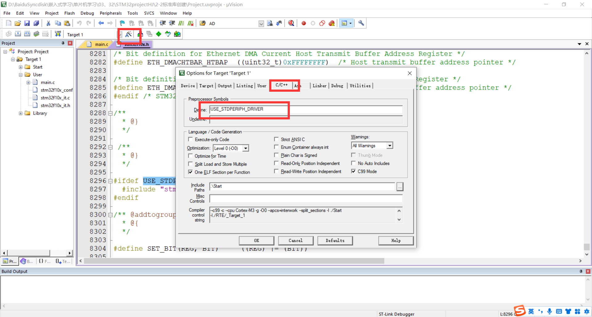This screenshot has width=592, height=317.
Task: Expand the Start folder in project tree
Action: (x=21, y=67)
